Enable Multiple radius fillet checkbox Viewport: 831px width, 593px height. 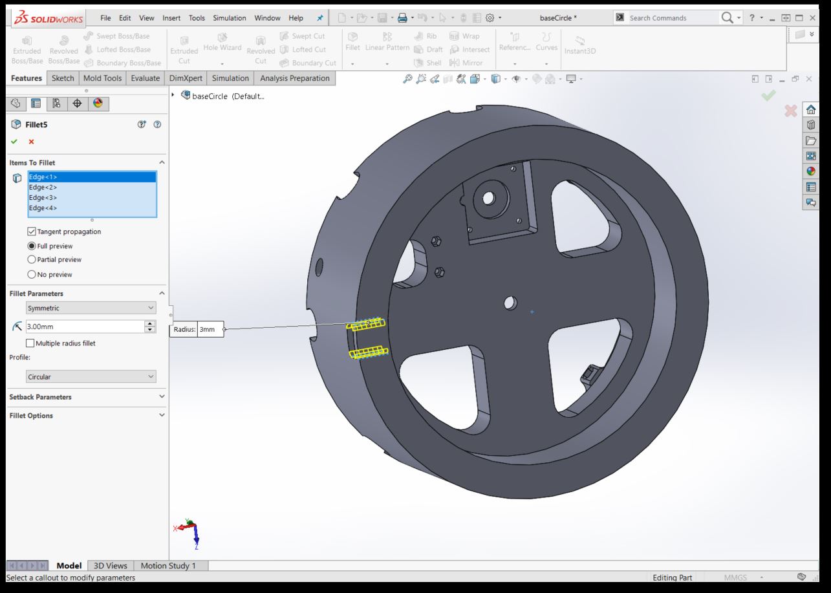click(30, 343)
